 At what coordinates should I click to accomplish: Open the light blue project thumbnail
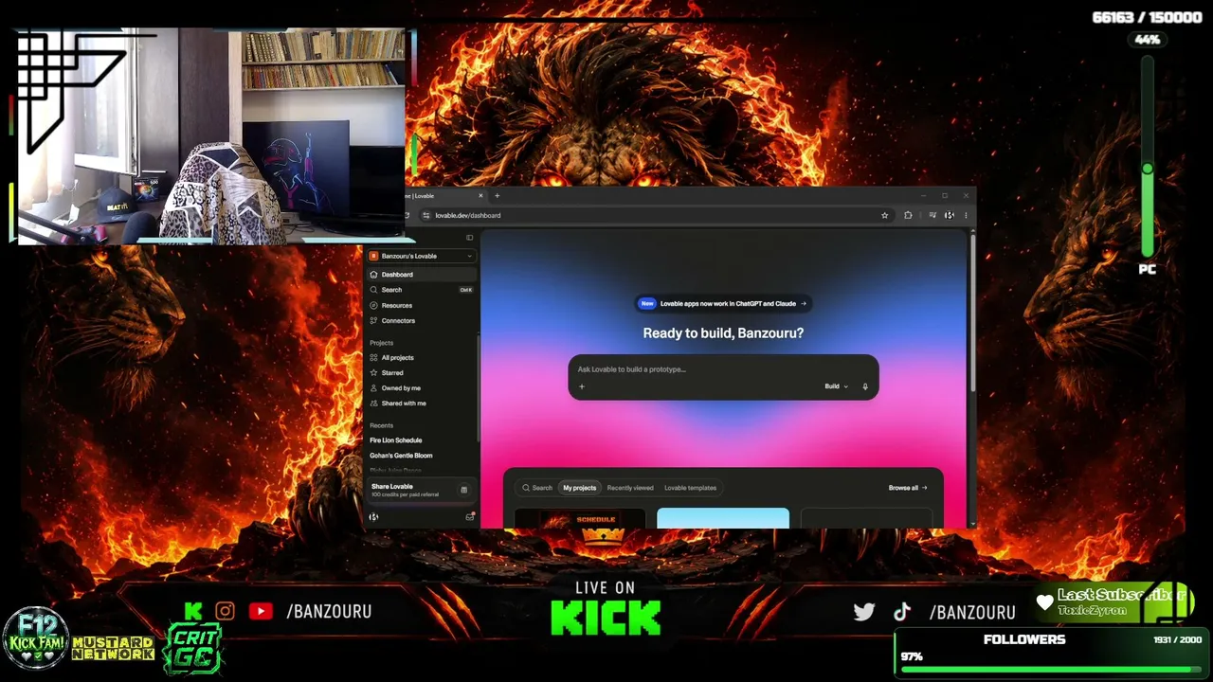(723, 518)
